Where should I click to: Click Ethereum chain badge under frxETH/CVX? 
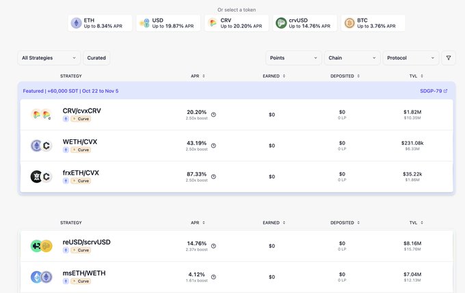click(66, 181)
